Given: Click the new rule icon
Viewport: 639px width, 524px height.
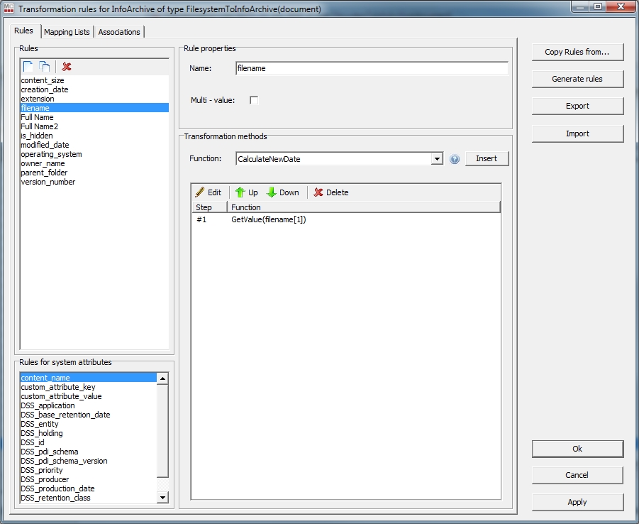Looking at the screenshot, I should click(28, 67).
